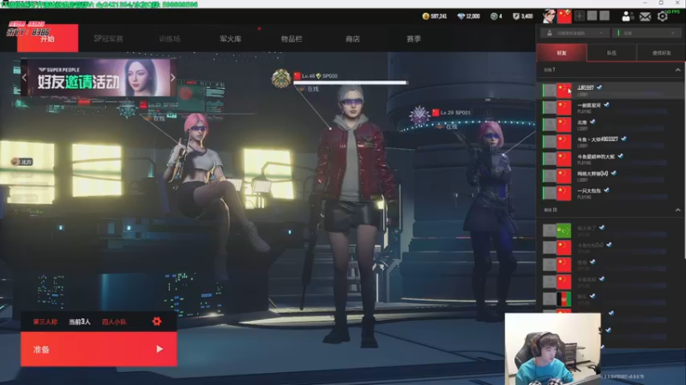Viewport: 686px width, 385px height.
Task: Collapse the offline friends group (15)
Action: click(x=677, y=210)
